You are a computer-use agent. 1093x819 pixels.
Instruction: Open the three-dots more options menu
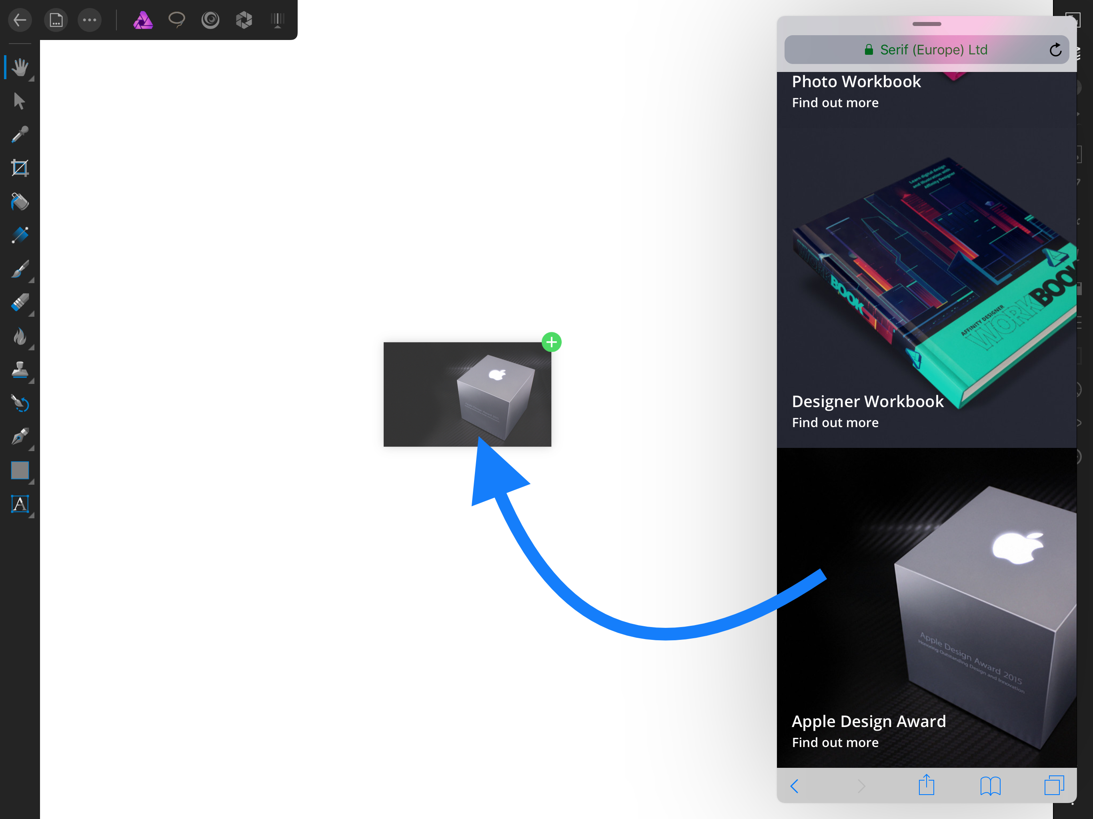point(90,20)
